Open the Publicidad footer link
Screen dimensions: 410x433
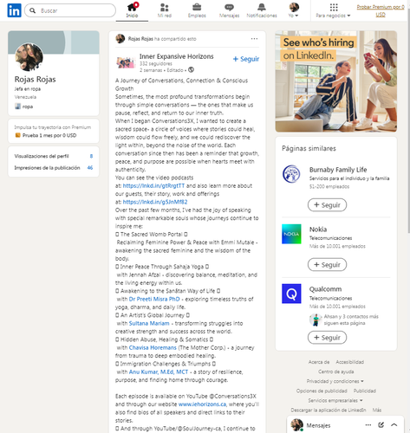[365, 391]
